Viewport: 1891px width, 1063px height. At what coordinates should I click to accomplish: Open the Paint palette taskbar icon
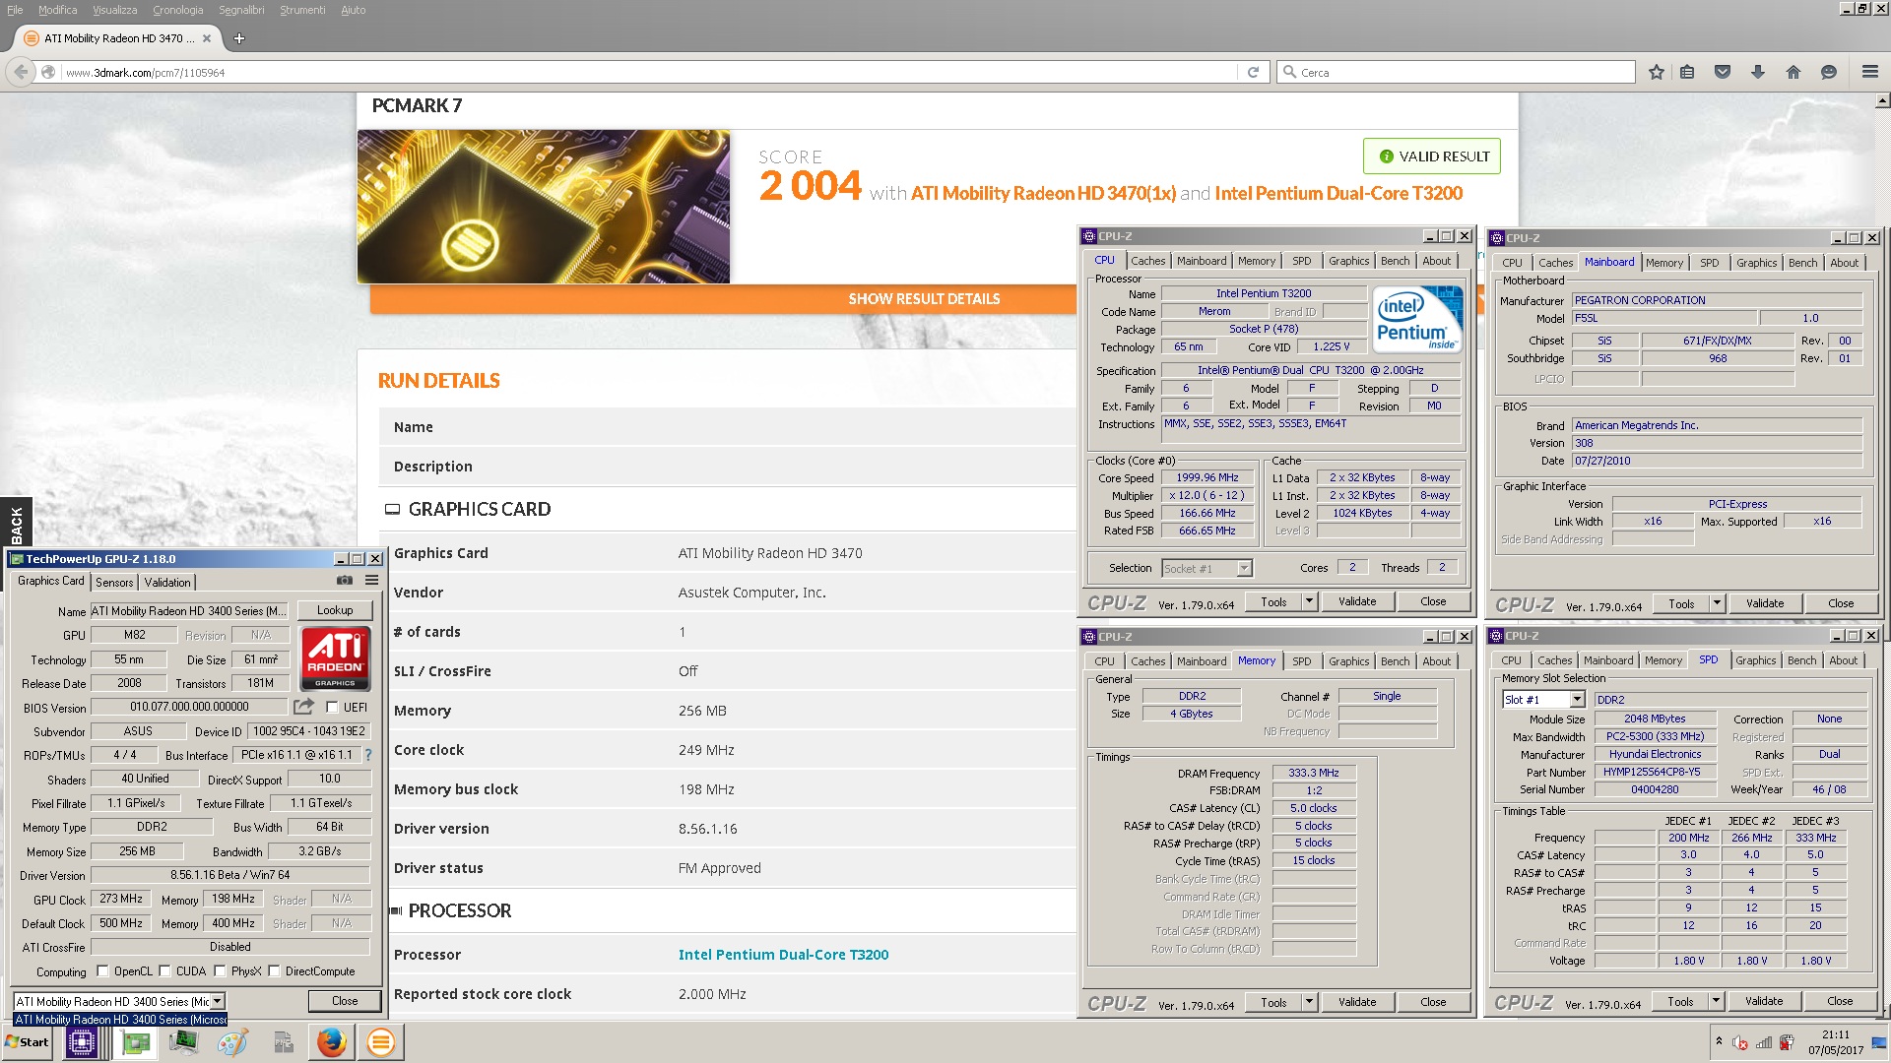pos(232,1042)
